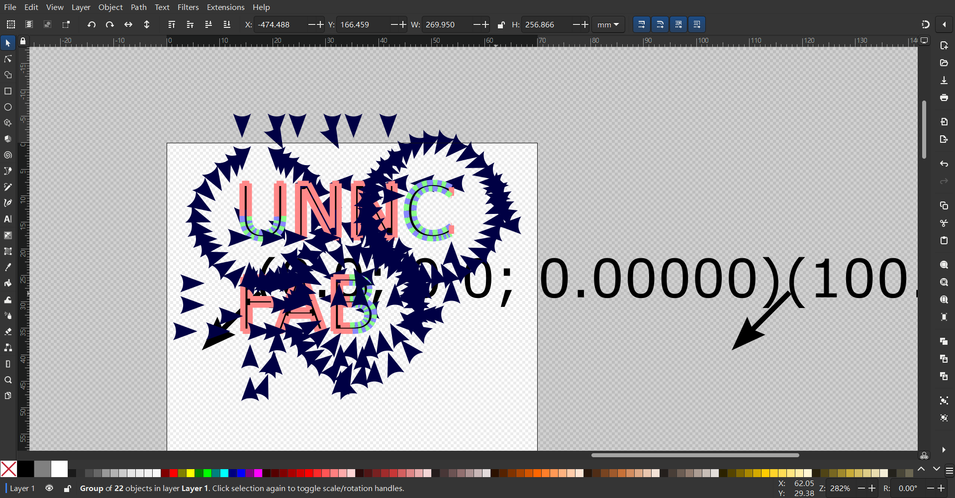Choose the Rectangle tool
The width and height of the screenshot is (955, 498).
7,91
